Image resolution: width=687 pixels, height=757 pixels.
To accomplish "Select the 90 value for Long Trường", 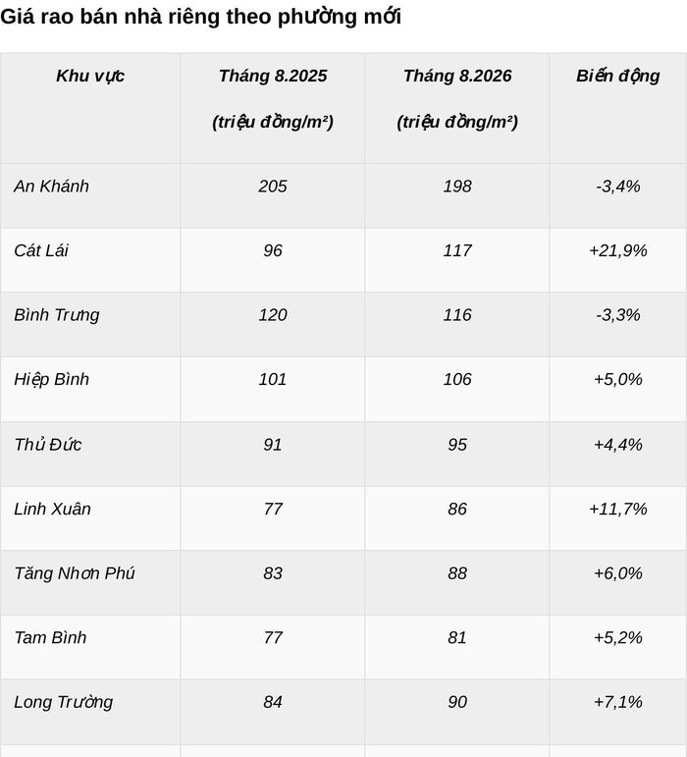I will 457,702.
